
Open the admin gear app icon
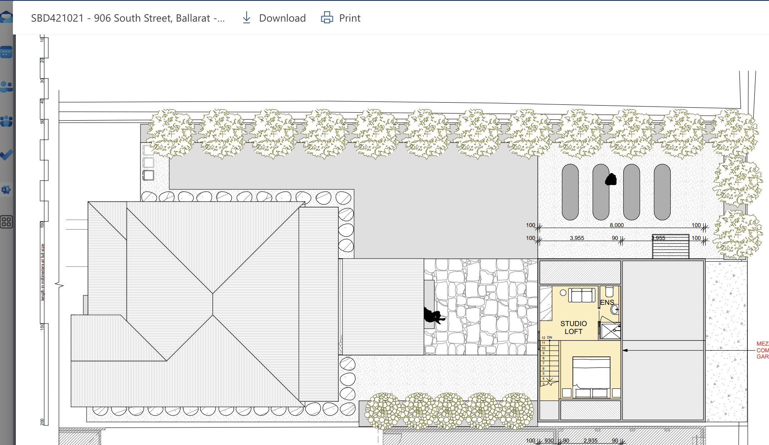[6, 190]
